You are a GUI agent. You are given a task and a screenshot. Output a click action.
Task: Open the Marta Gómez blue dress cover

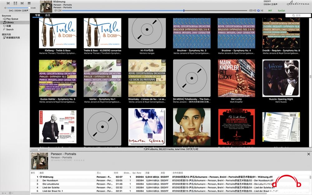coord(147,127)
